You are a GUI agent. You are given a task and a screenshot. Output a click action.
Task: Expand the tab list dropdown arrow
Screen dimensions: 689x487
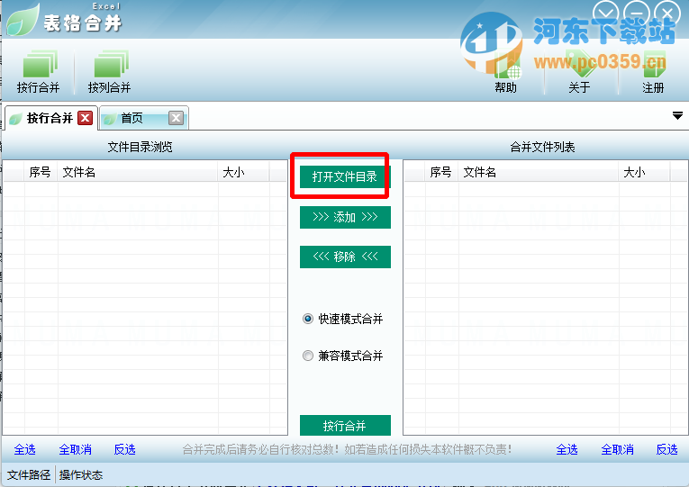coord(677,116)
